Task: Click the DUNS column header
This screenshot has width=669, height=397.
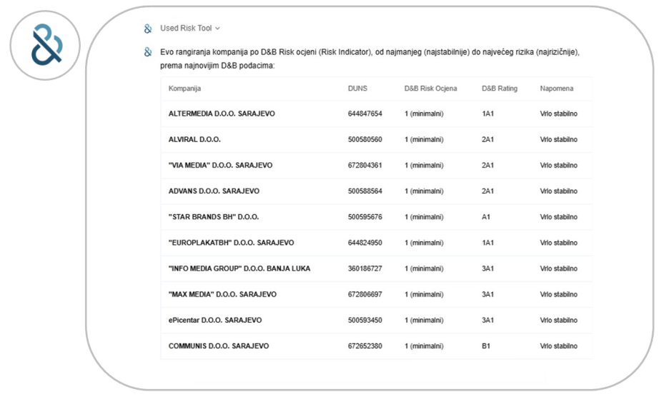Action: tap(357, 89)
